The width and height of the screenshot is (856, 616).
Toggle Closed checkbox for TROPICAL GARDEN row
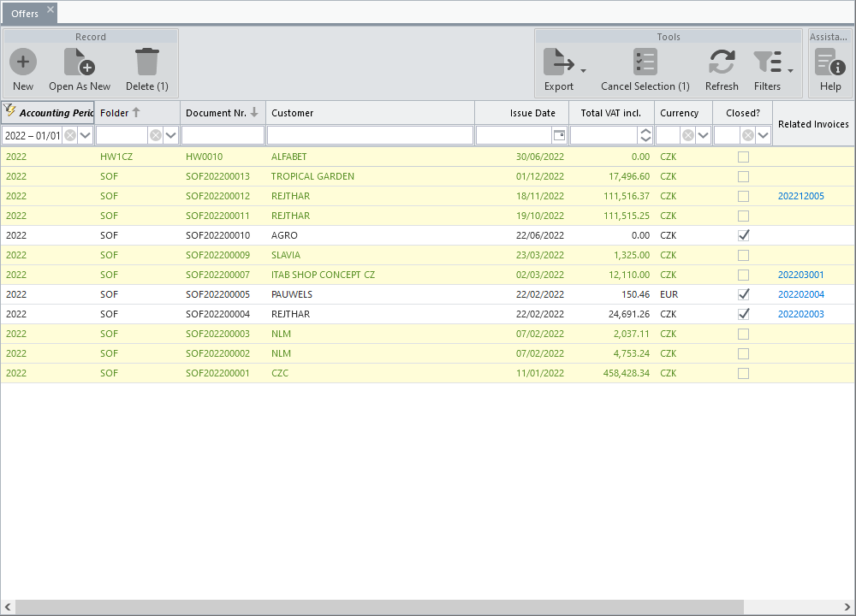pos(743,177)
